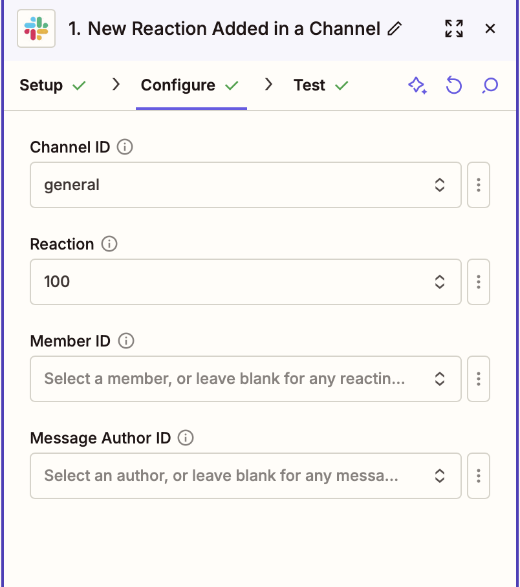
Task: Open more options beside Channel ID field
Action: pos(479,185)
